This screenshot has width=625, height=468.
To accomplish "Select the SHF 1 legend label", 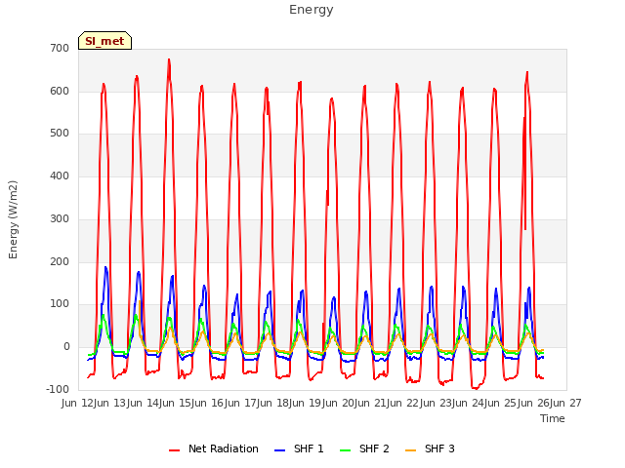I will (x=309, y=448).
